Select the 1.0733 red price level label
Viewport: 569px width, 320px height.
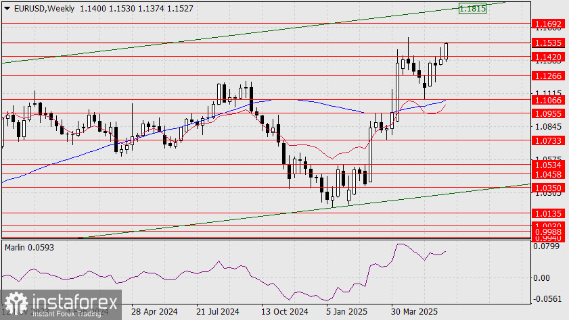point(548,141)
